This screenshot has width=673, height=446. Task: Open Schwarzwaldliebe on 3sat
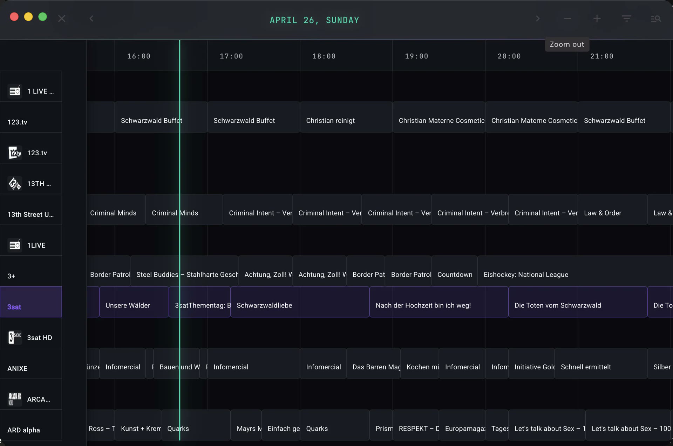pos(300,302)
